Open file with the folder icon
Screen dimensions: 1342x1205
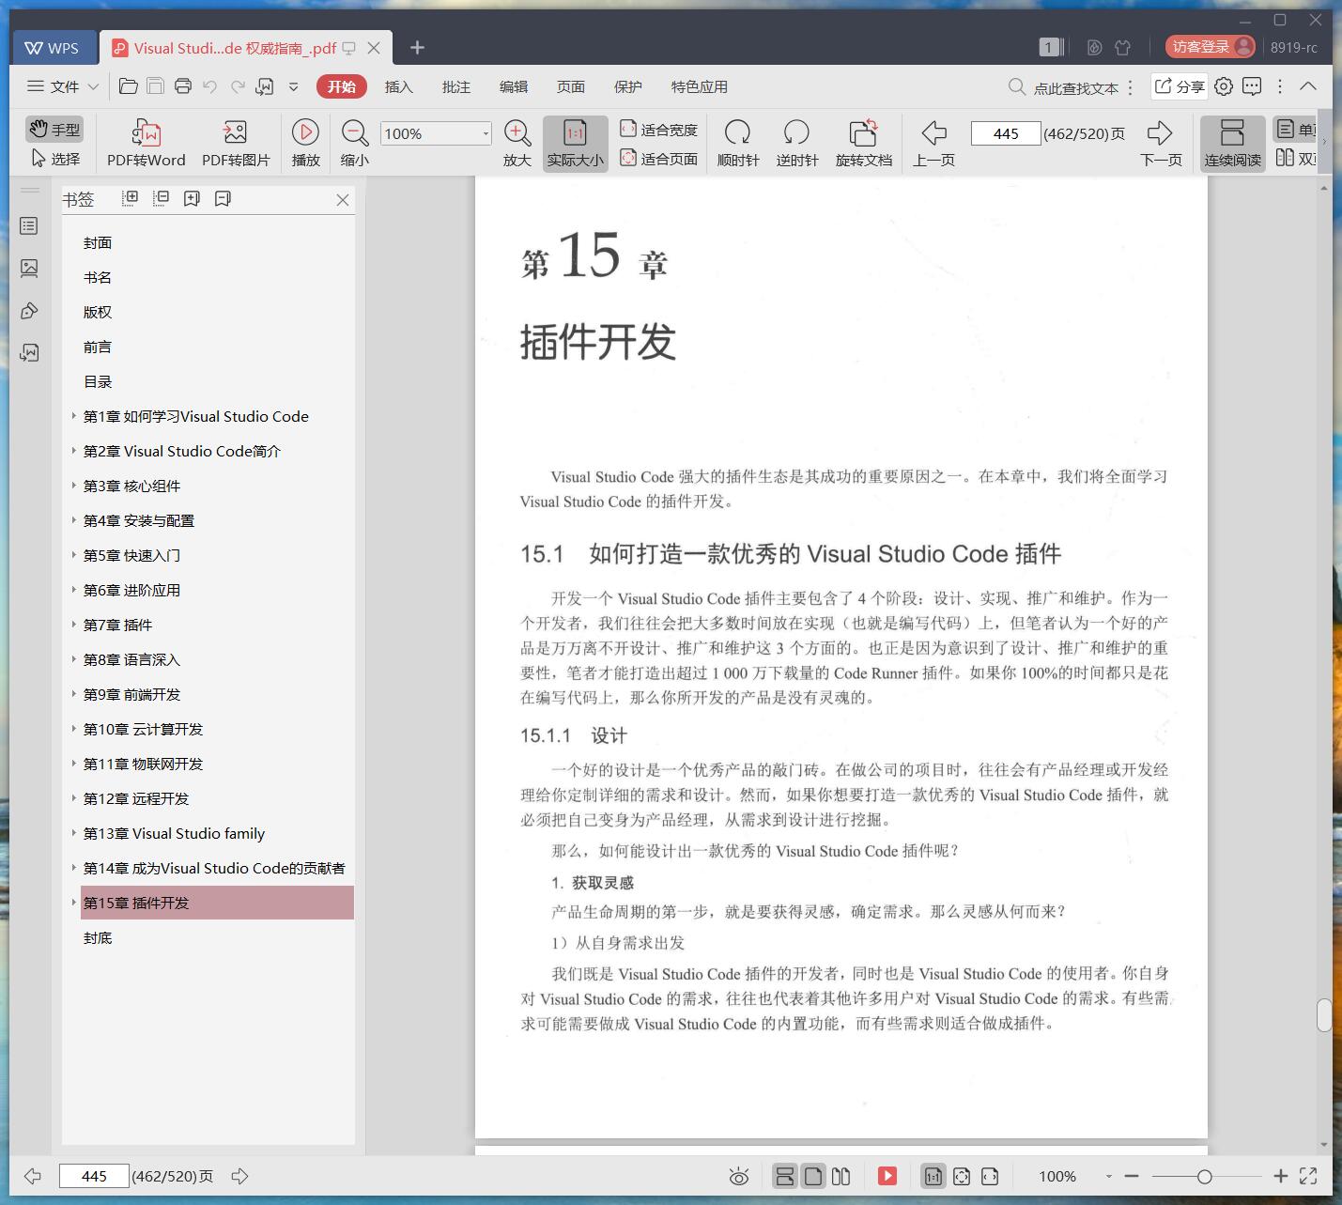pos(129,86)
